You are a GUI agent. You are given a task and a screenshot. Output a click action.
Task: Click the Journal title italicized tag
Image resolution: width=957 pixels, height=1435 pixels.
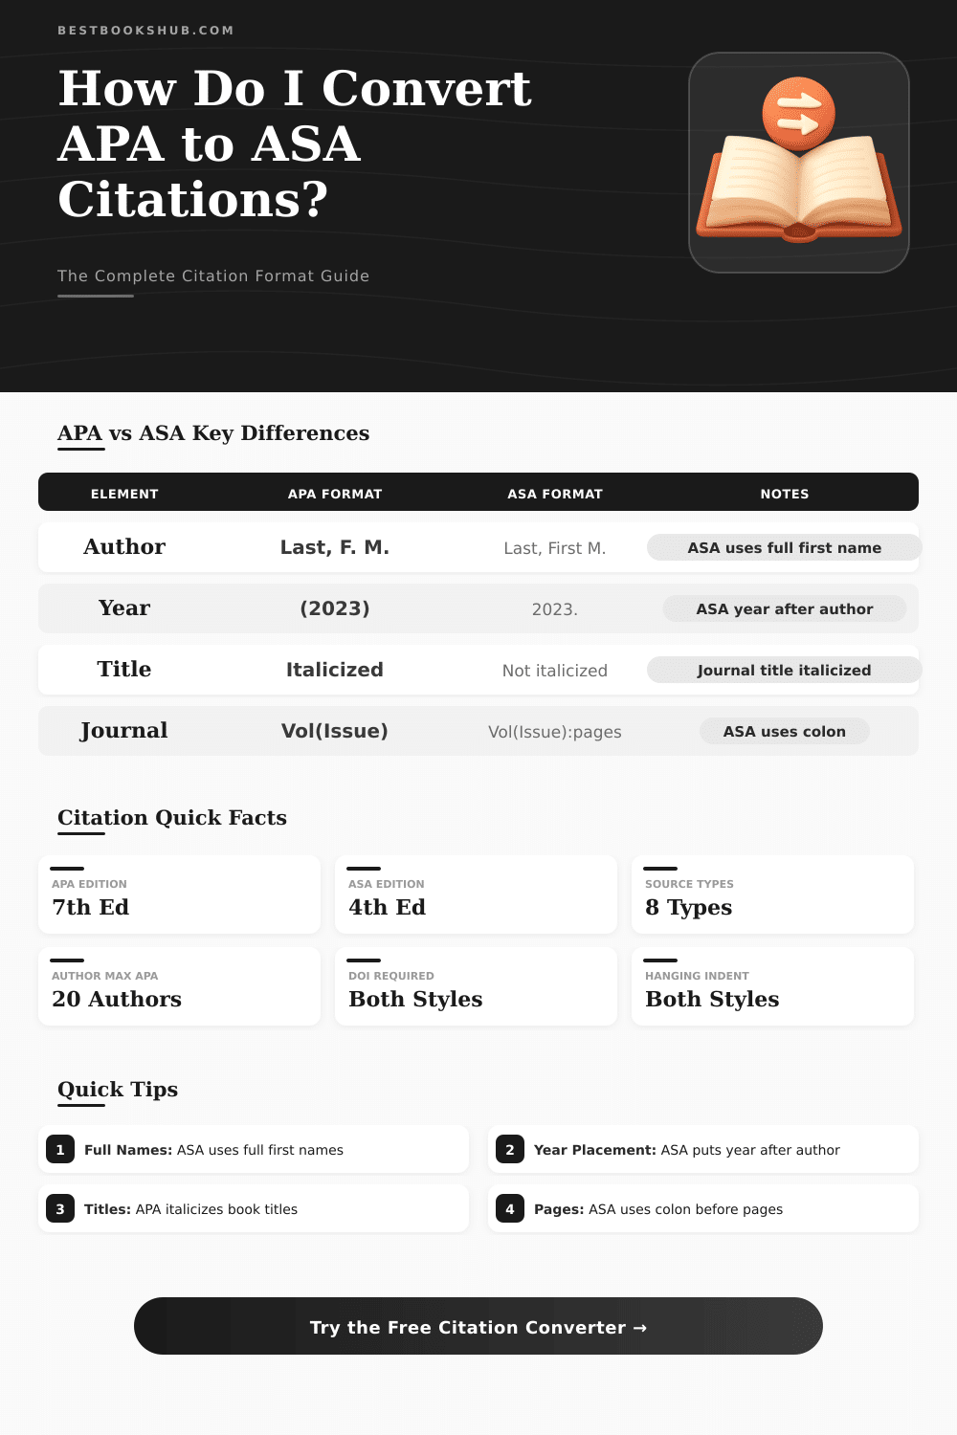click(x=784, y=671)
